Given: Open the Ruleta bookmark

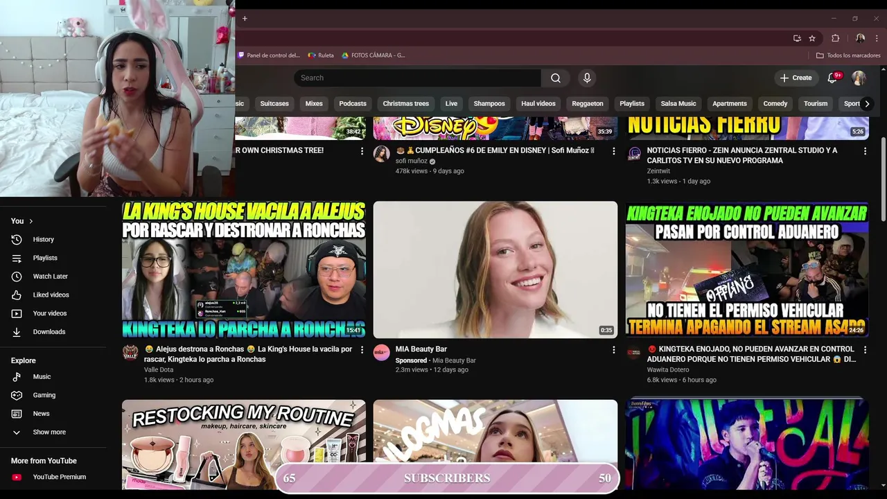Looking at the screenshot, I should click(321, 55).
